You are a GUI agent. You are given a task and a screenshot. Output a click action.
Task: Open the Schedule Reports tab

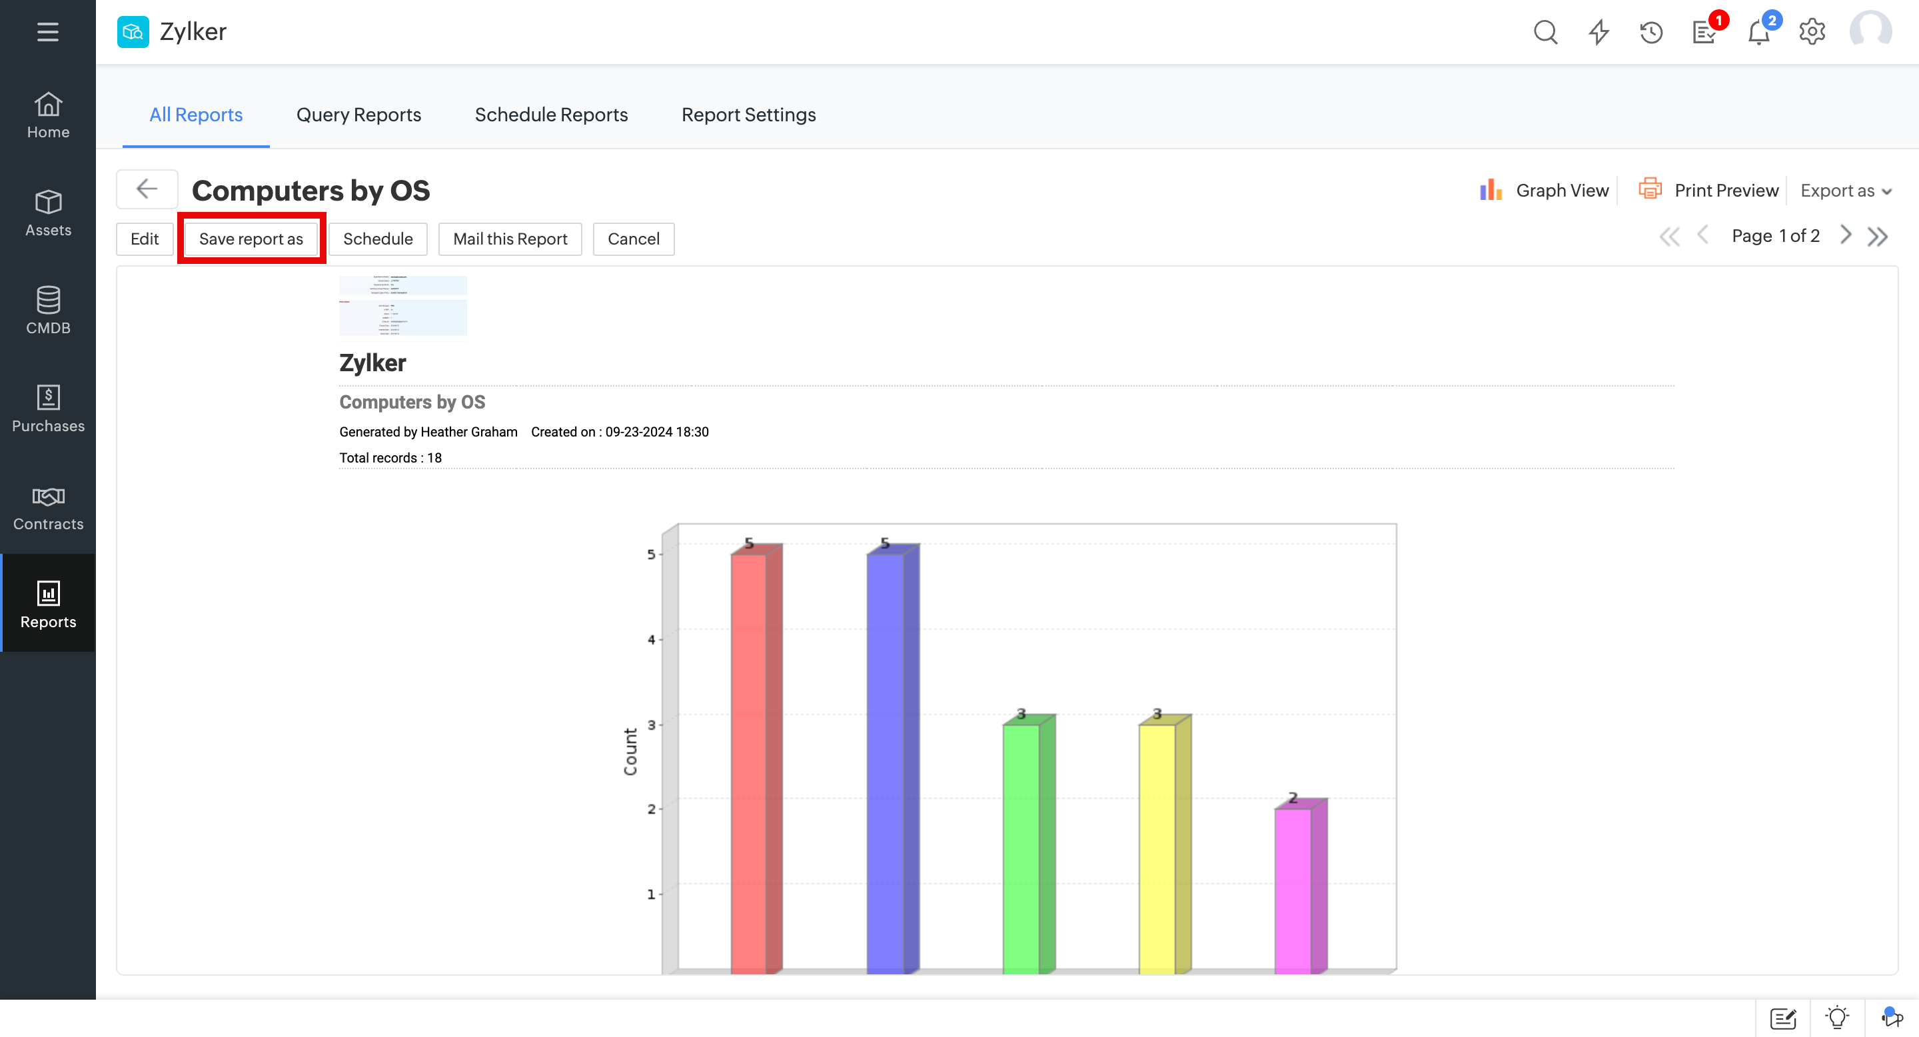coord(550,115)
